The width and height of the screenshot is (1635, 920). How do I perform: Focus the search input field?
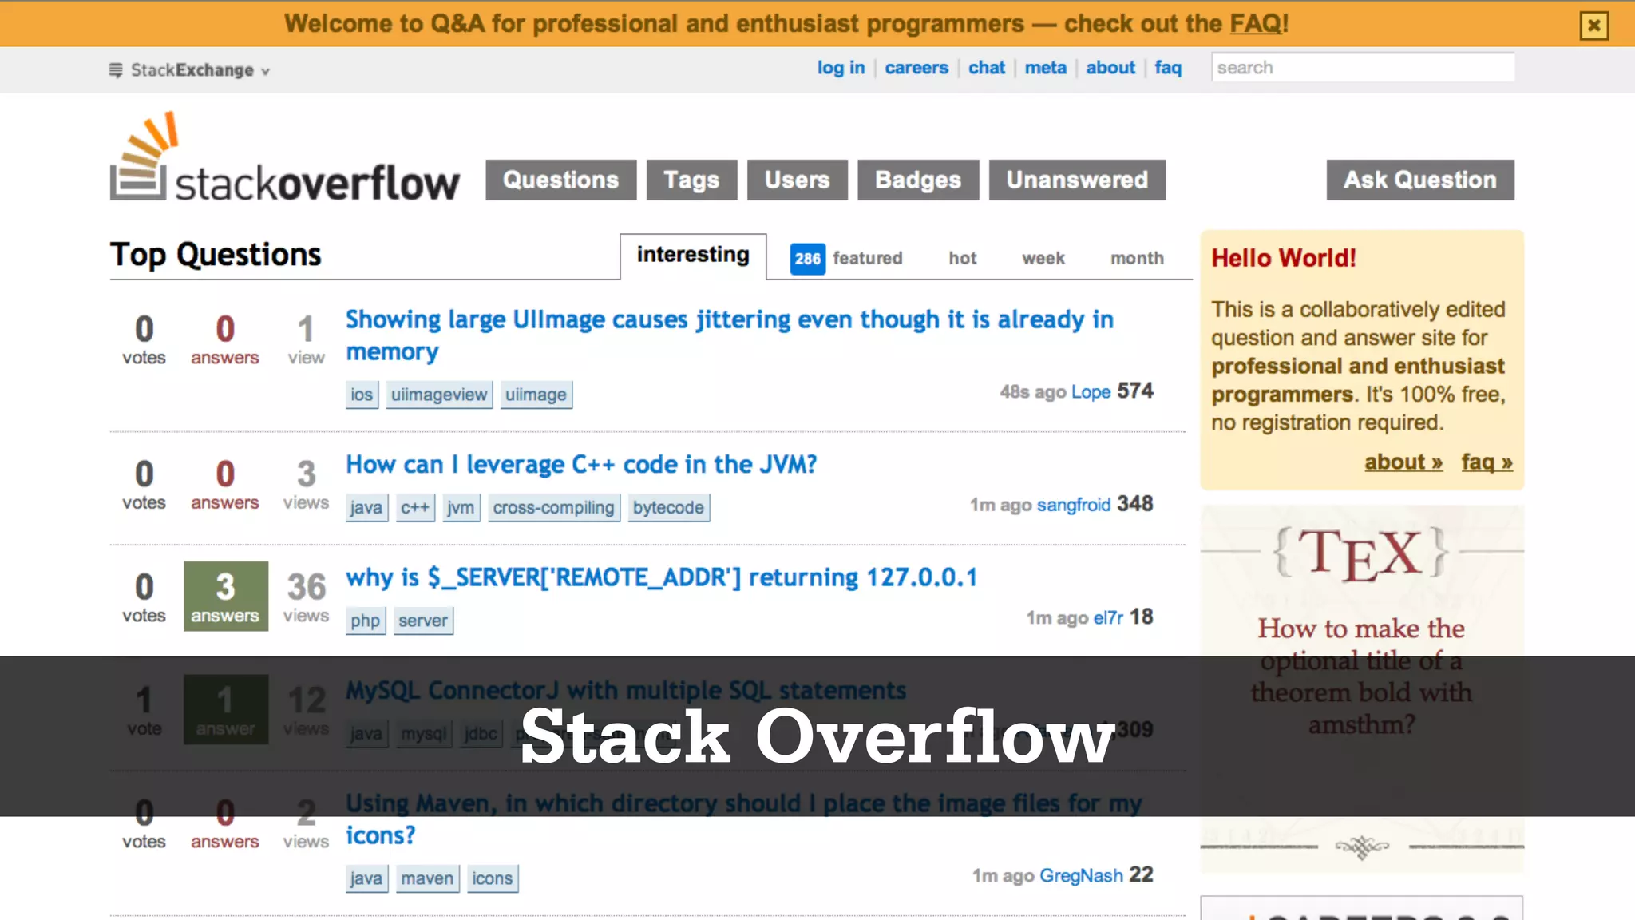tap(1363, 67)
